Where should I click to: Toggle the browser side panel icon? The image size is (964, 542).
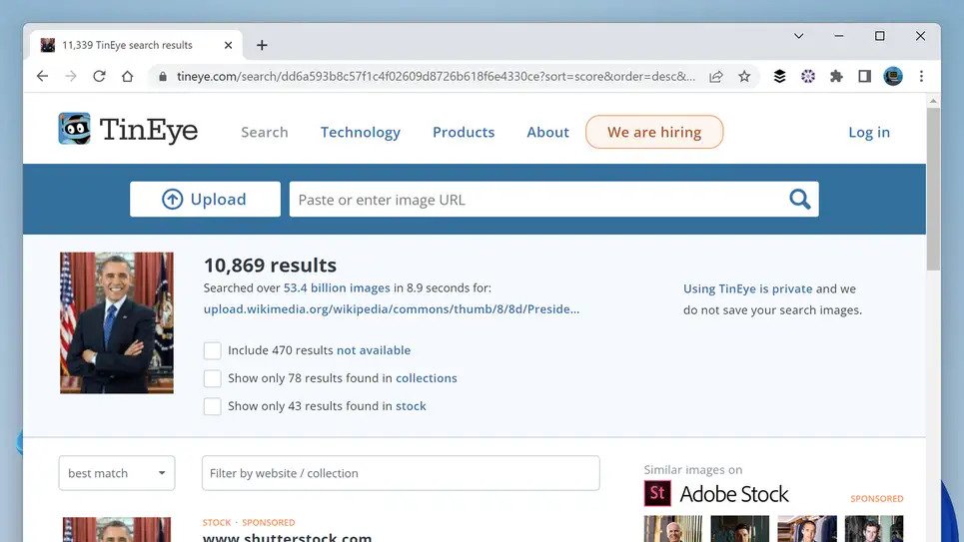pyautogui.click(x=864, y=76)
